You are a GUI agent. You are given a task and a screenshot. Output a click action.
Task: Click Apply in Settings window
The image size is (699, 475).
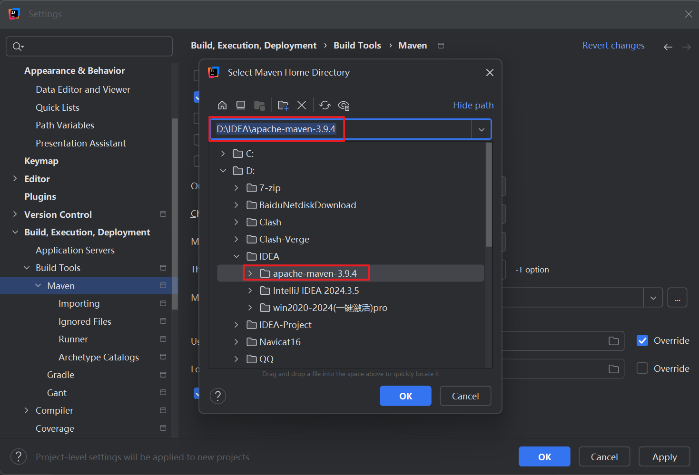coord(664,457)
